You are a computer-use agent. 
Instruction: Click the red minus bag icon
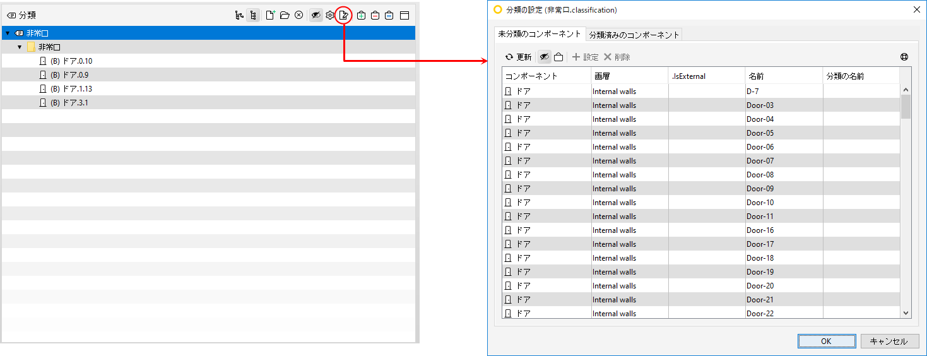tap(375, 15)
